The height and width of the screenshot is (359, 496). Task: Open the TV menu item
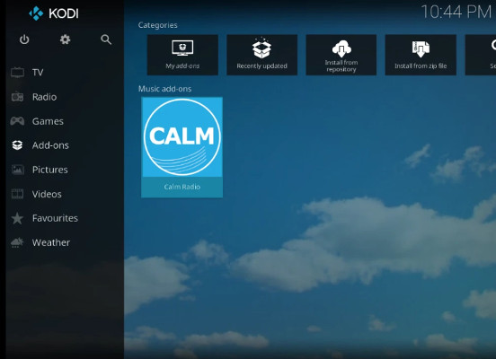tap(38, 73)
